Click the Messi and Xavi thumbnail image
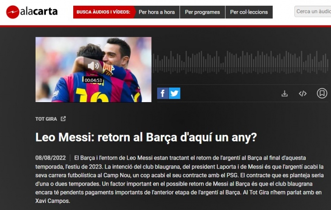The width and height of the screenshot is (331, 210). coord(93,69)
